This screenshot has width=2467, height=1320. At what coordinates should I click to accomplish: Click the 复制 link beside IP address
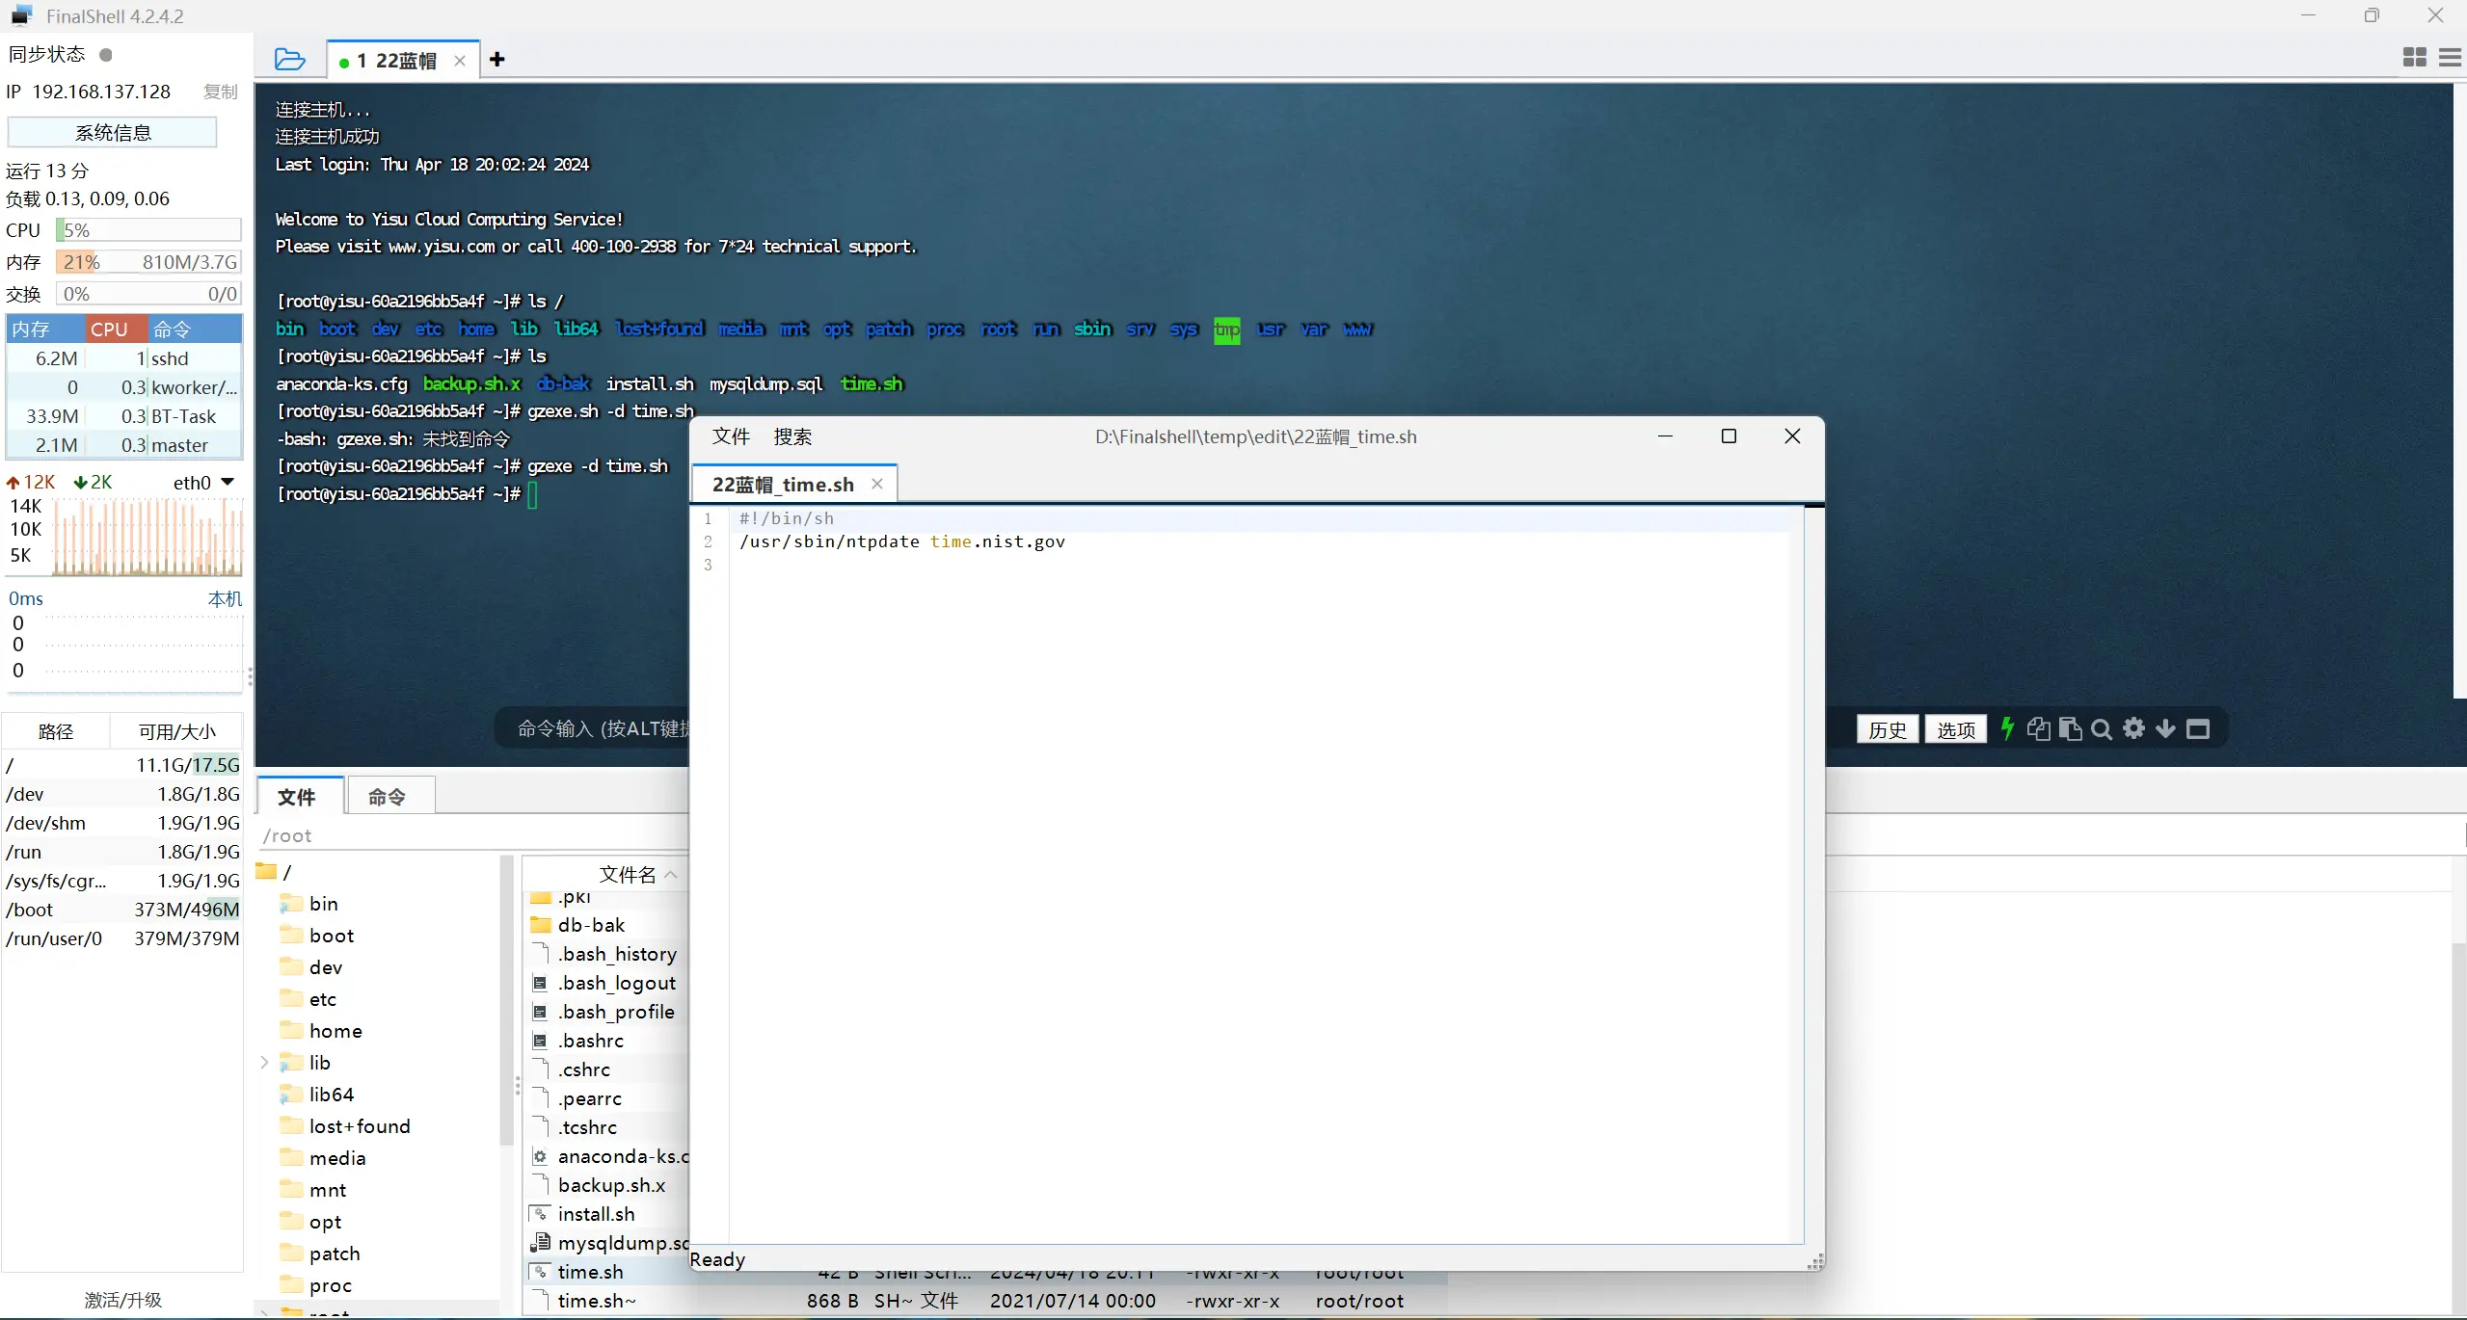point(220,92)
